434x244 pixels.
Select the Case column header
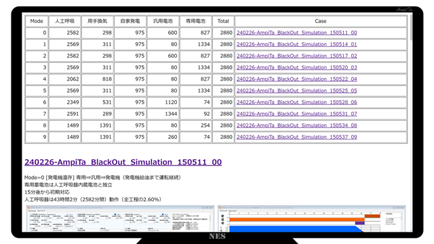(x=321, y=21)
